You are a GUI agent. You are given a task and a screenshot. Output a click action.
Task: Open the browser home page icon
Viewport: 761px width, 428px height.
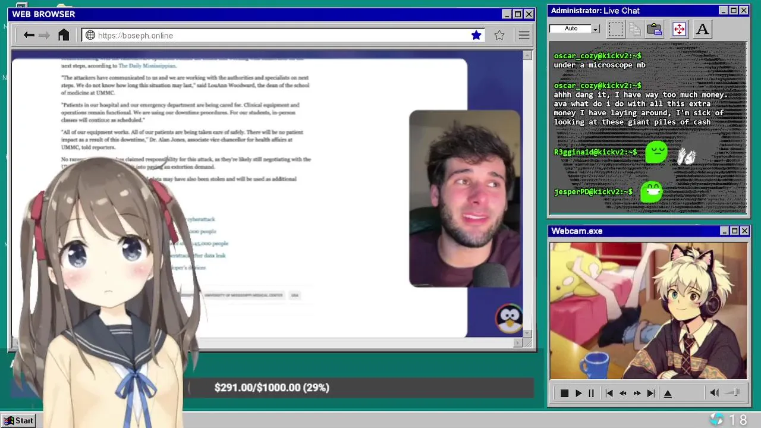pyautogui.click(x=64, y=35)
